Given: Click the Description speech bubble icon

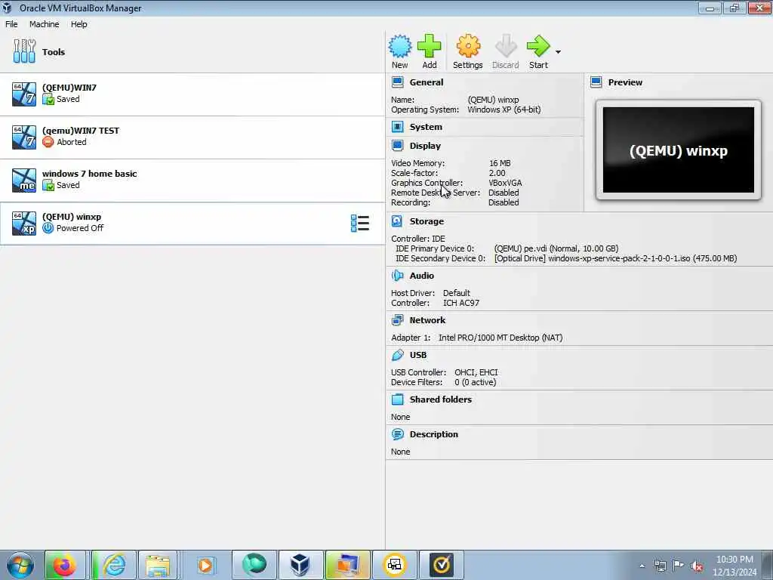Looking at the screenshot, I should [x=397, y=434].
